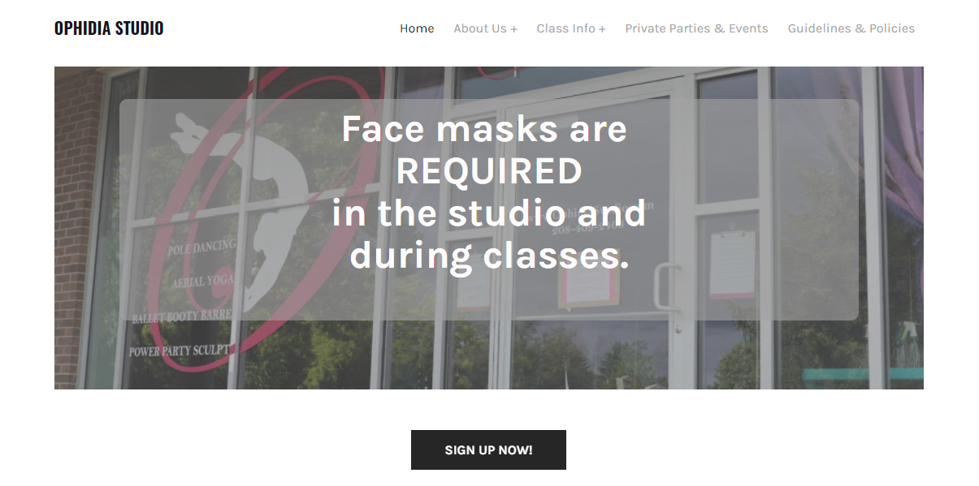This screenshot has height=486, width=979.
Task: Click the clipboard notice on the right window
Action: click(x=732, y=265)
